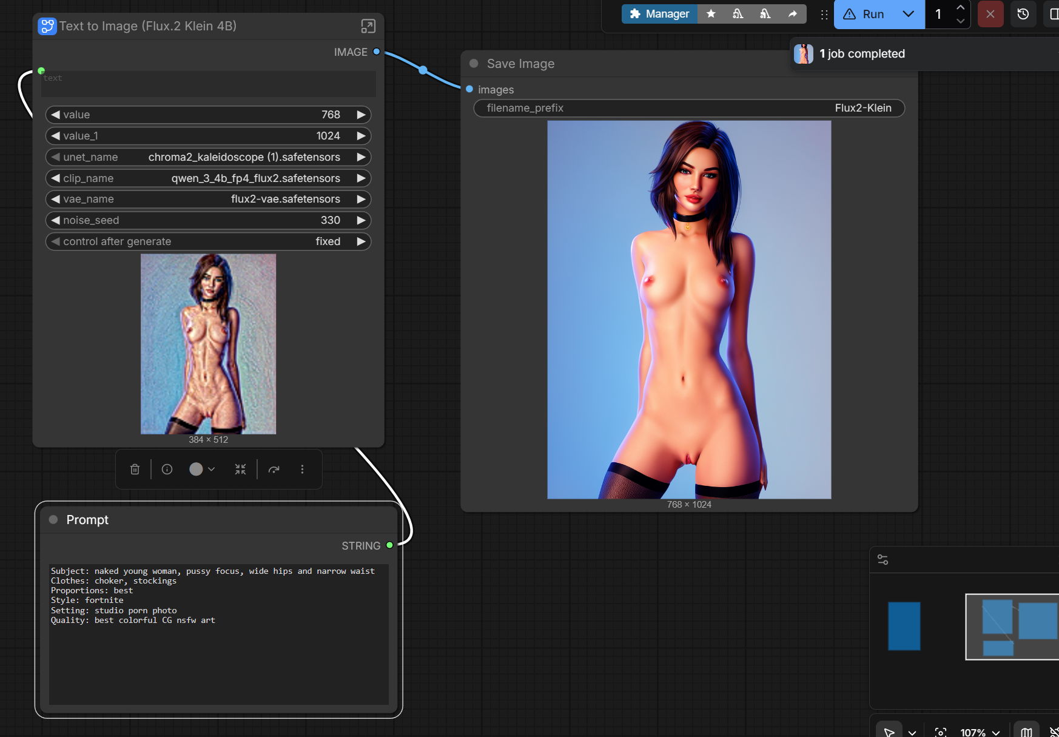This screenshot has width=1059, height=737.
Task: Open more options three-dot menu for the node
Action: tap(302, 469)
